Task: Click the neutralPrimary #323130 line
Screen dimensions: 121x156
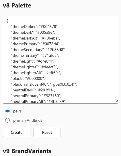Action: pyautogui.click(x=36, y=96)
